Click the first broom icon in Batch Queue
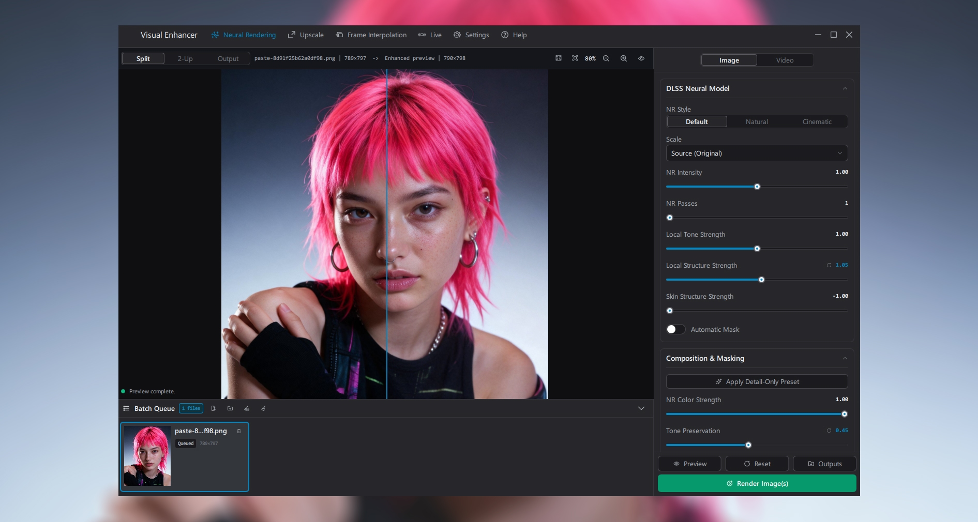978x522 pixels. (x=247, y=408)
